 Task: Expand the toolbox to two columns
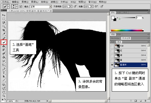2,10
